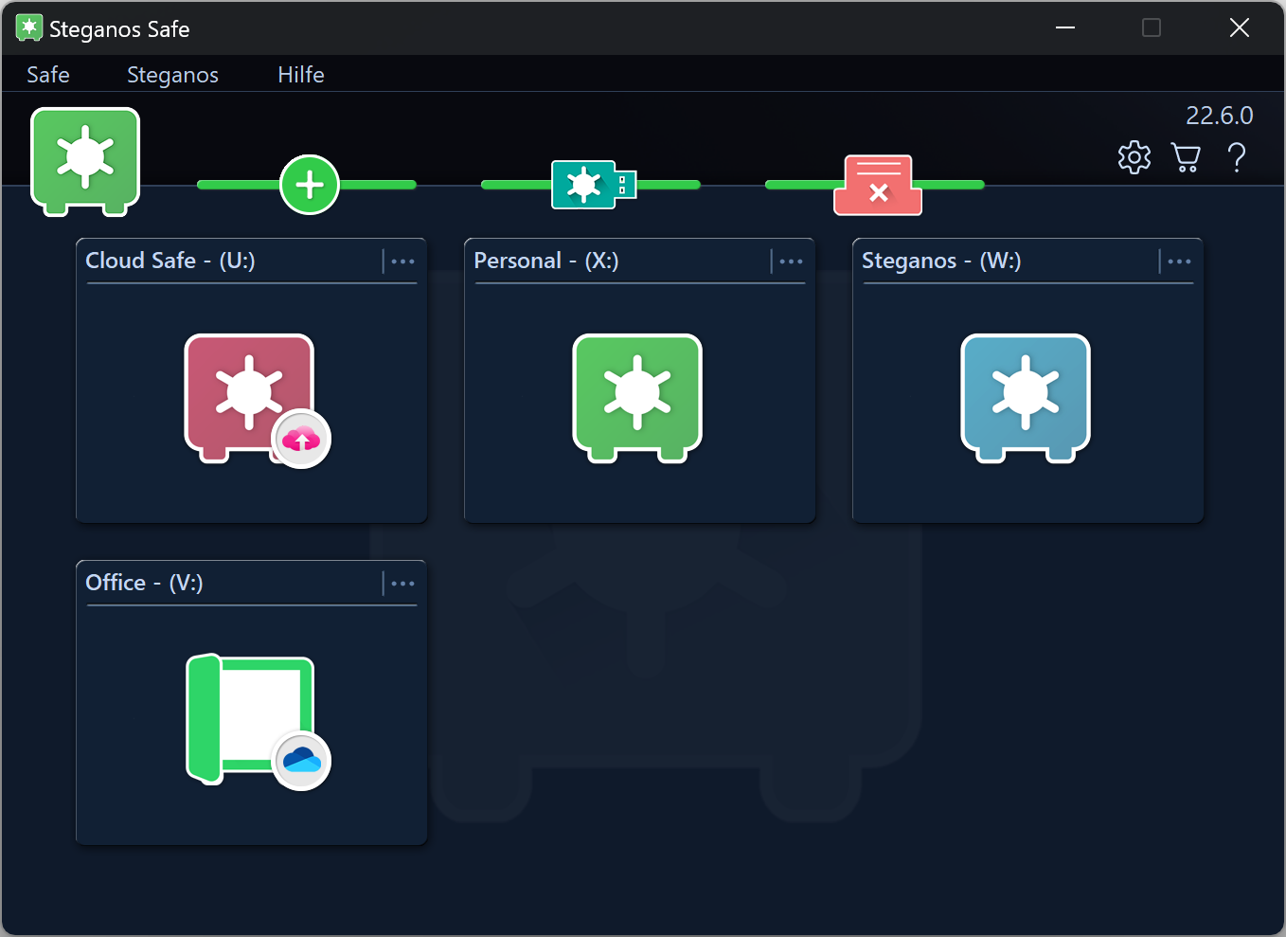Open the blue Steganos safe icon
Image resolution: width=1286 pixels, height=937 pixels.
click(x=1026, y=396)
